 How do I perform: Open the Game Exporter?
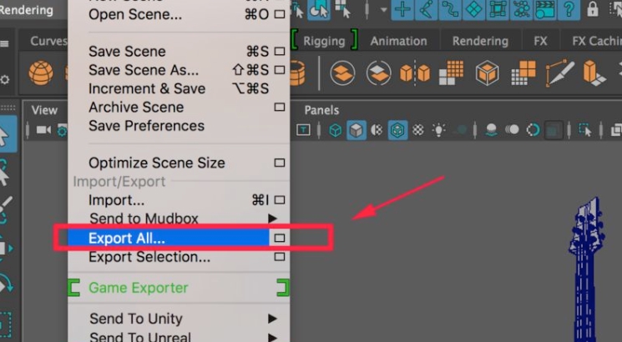[x=138, y=288]
